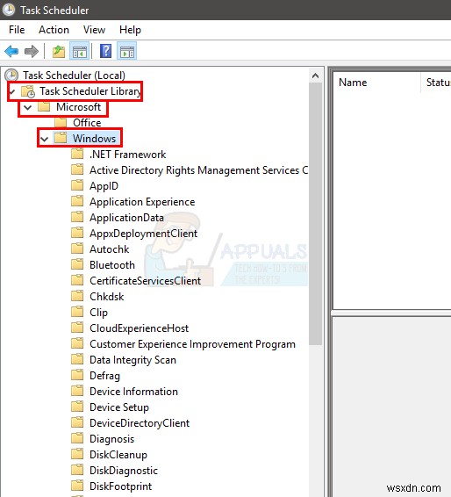Image resolution: width=451 pixels, height=497 pixels.
Task: Select the Microsoft tree item
Action: [79, 107]
